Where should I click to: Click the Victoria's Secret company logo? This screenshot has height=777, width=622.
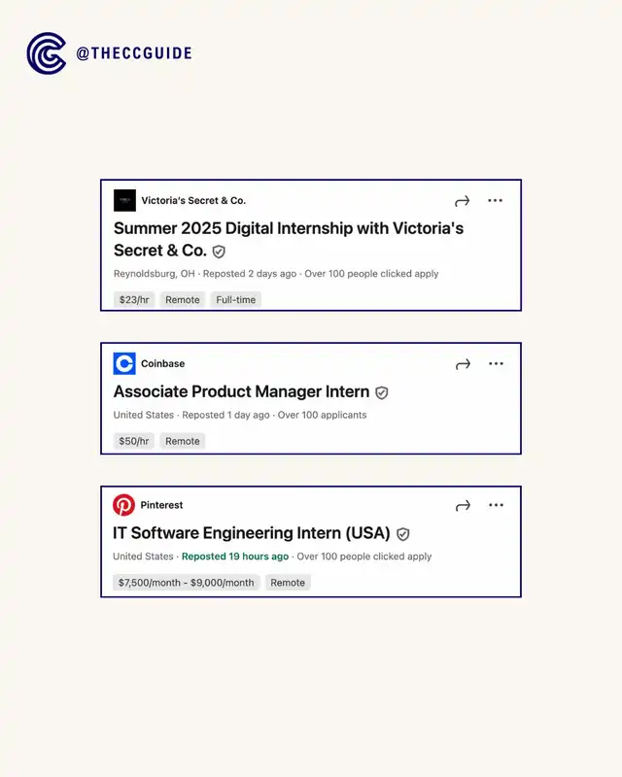coord(124,201)
